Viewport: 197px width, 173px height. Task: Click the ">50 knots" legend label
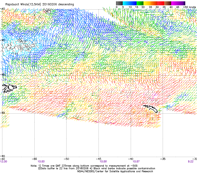pyautogui.click(x=189, y=7)
